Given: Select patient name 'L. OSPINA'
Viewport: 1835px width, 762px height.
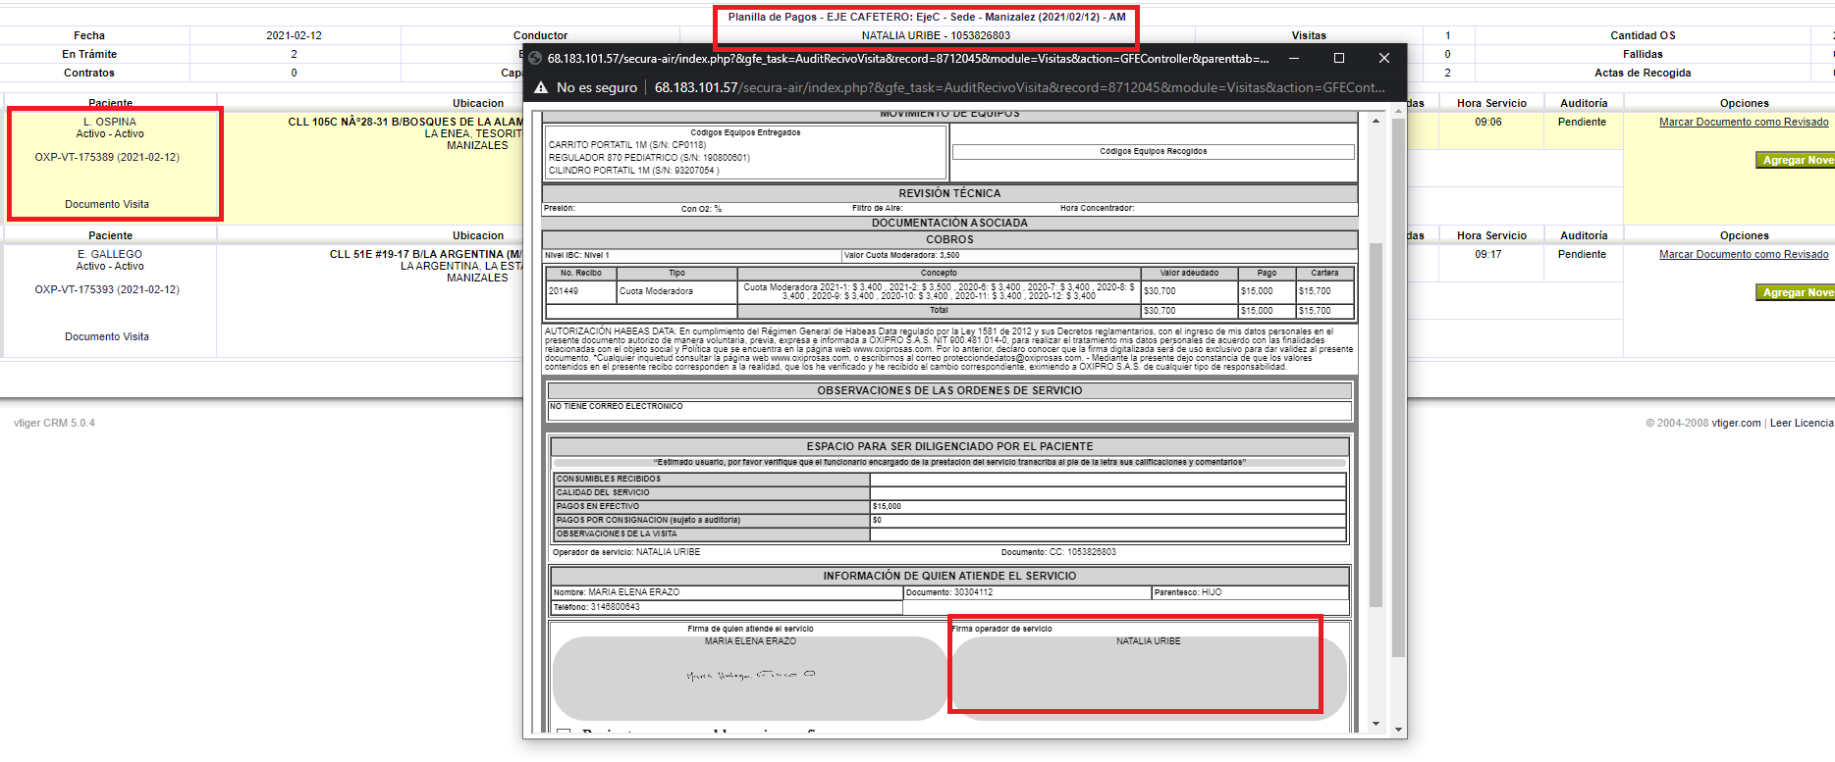Looking at the screenshot, I should [x=110, y=122].
